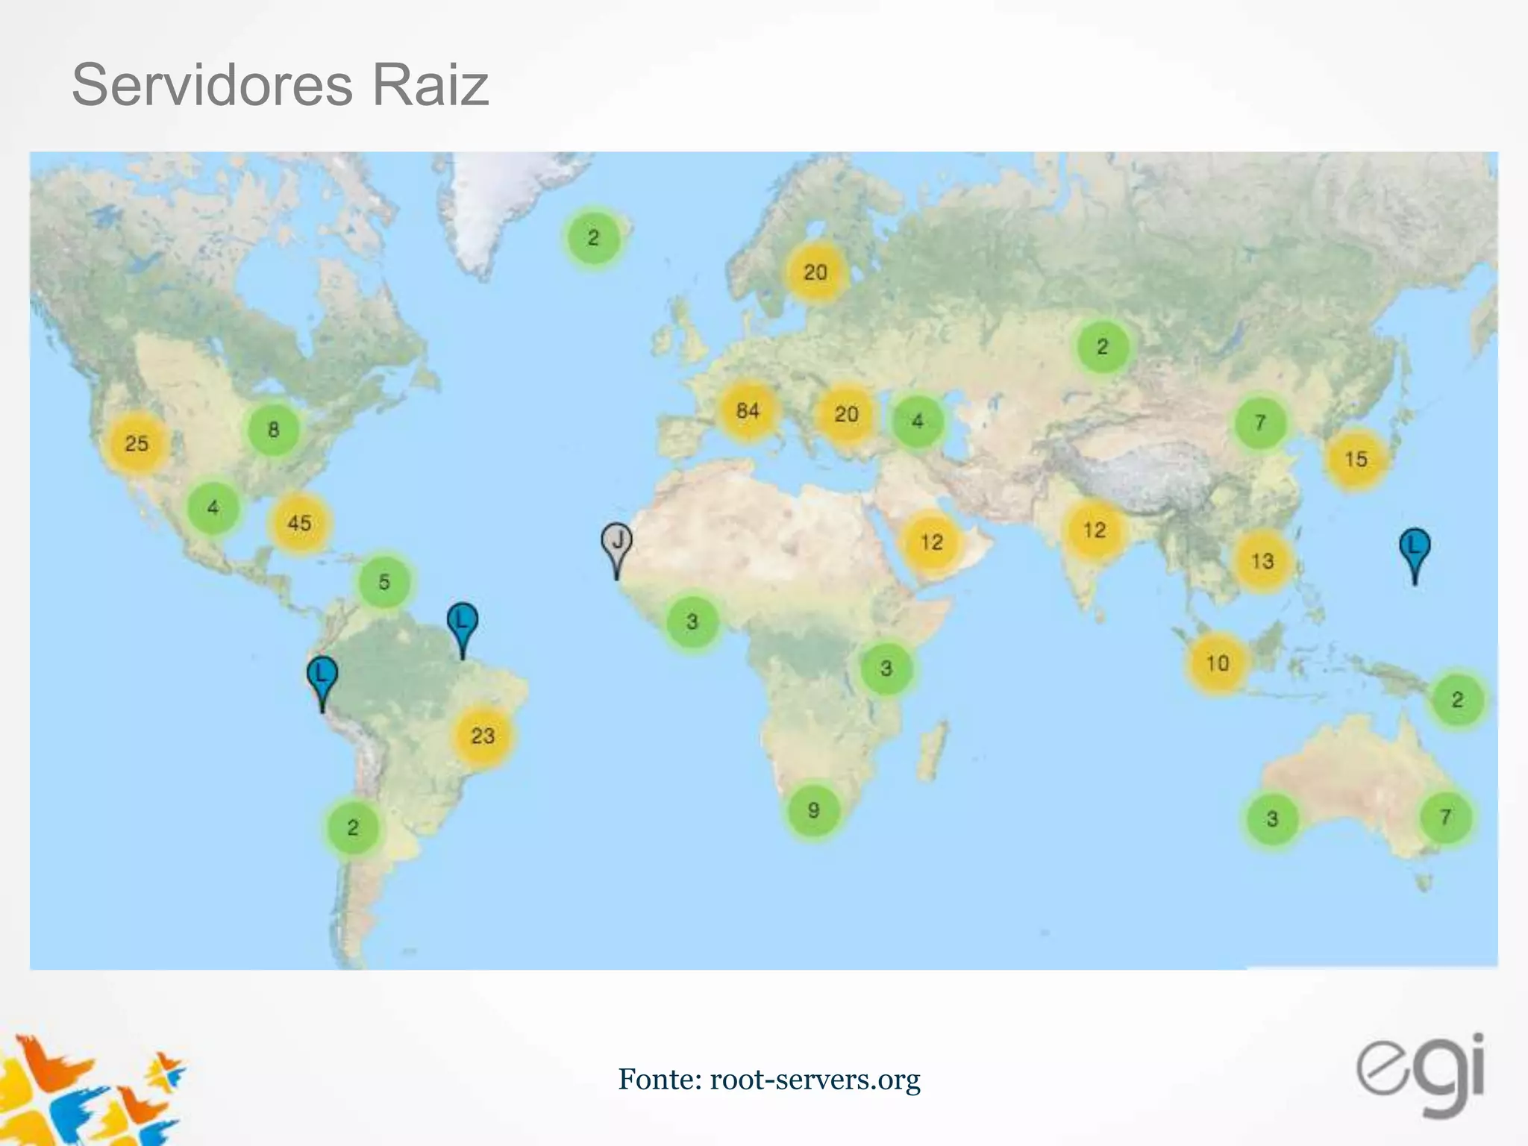1528x1146 pixels.
Task: Open the 7 cluster in eastern Australia
Action: (1446, 818)
